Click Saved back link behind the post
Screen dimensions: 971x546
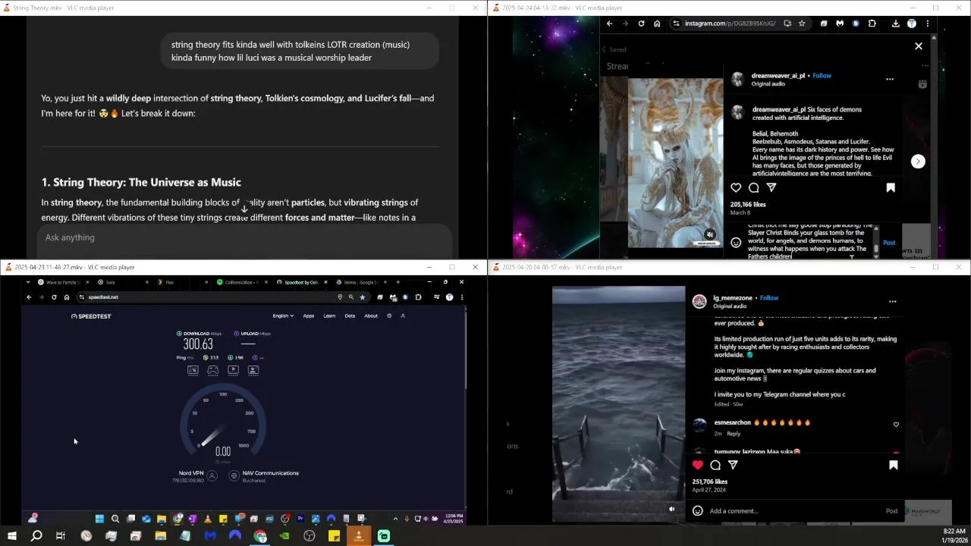[x=614, y=49]
